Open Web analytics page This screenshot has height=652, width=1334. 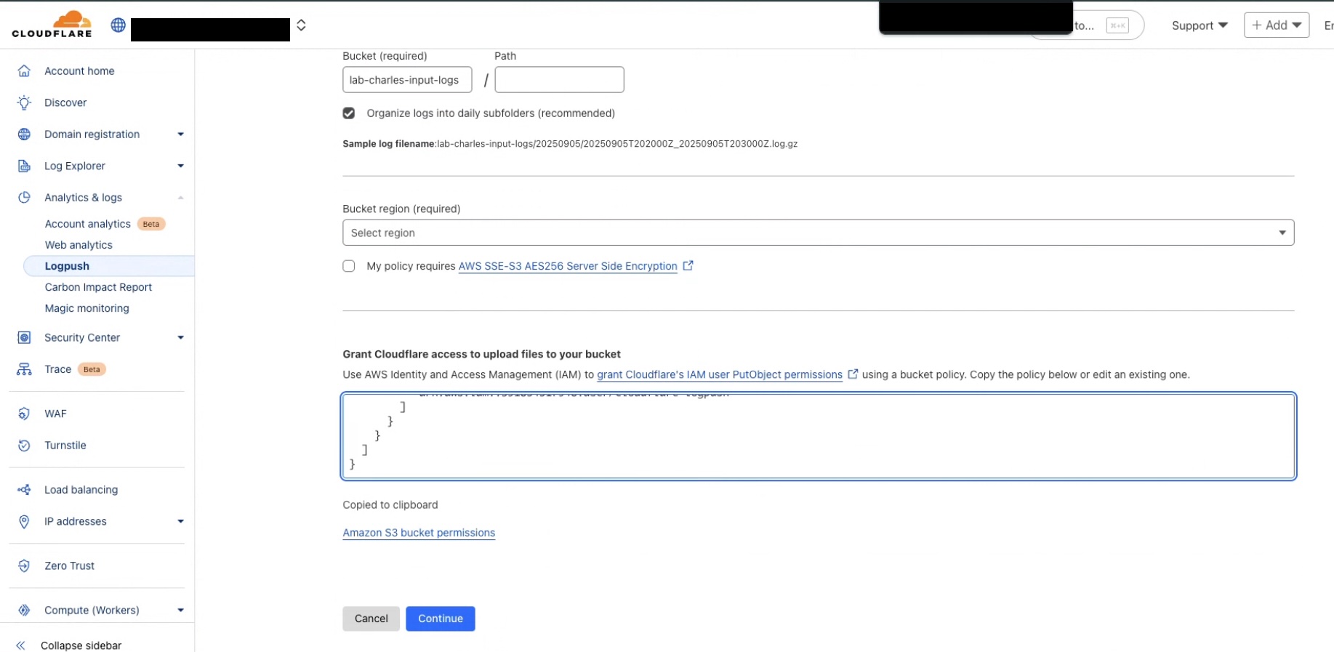[79, 245]
